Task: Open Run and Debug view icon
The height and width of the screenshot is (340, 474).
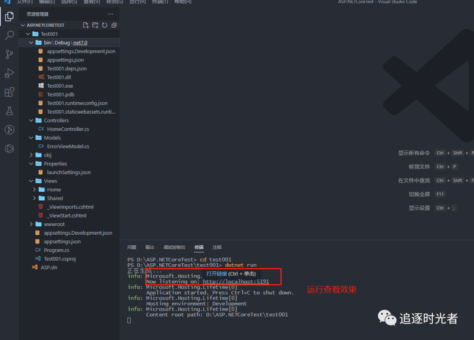Action: pos(9,73)
